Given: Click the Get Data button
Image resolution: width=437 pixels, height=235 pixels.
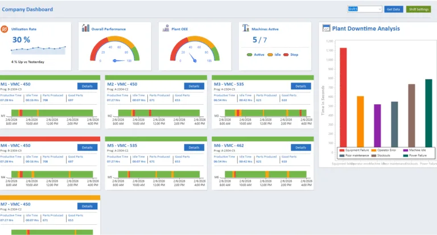Looking at the screenshot, I should click(x=393, y=9).
